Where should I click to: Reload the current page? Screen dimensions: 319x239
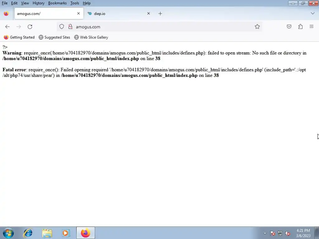point(30,27)
